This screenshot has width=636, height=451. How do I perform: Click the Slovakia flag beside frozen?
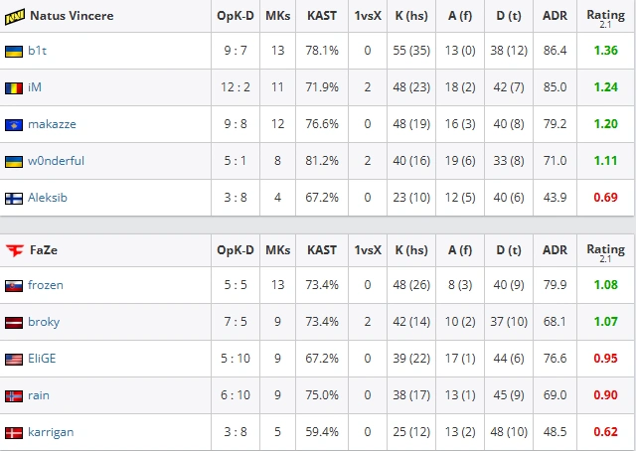coord(14,286)
